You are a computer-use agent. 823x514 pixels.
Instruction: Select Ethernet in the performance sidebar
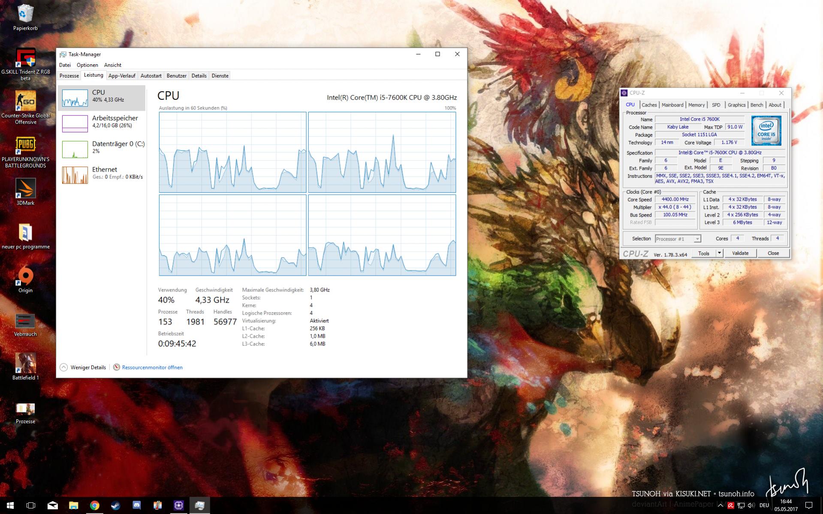point(102,175)
